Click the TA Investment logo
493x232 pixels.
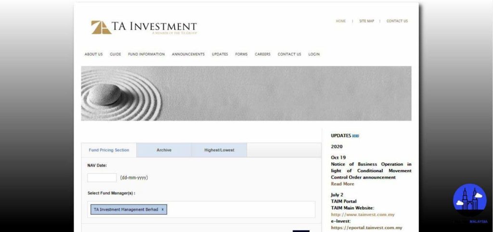[144, 27]
